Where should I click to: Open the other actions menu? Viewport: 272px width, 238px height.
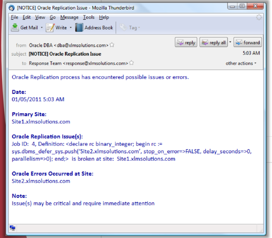click(x=241, y=63)
